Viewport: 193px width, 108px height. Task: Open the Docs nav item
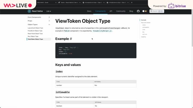pyautogui.click(x=89, y=11)
